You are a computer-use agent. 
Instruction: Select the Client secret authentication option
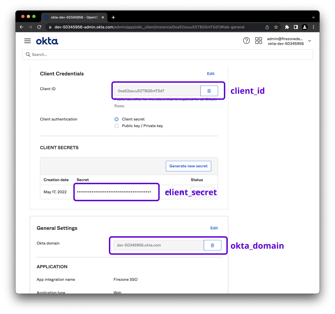click(x=116, y=119)
